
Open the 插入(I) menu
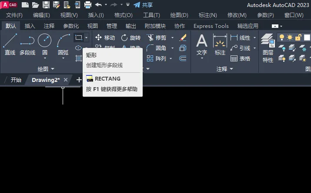click(x=96, y=15)
